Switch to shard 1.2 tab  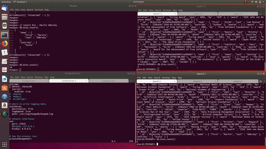(197, 14)
